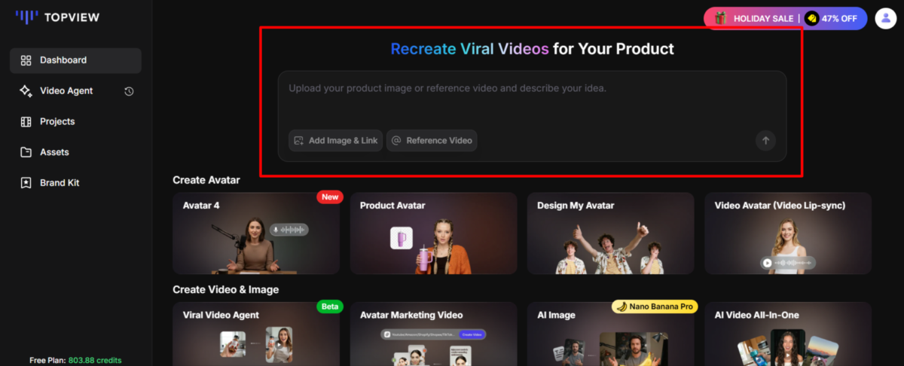Viewport: 904px width, 366px height.
Task: Open the Viral Video Agent card
Action: click(256, 334)
